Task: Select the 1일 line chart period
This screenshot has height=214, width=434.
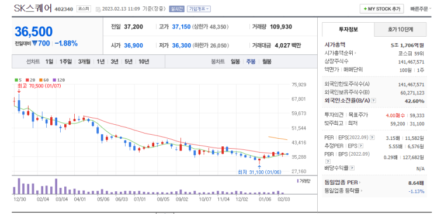Action: tap(49, 62)
